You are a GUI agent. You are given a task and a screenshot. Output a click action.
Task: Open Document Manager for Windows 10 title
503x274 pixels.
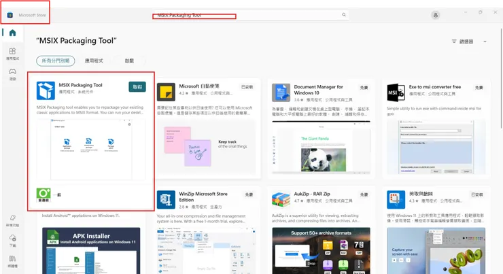point(318,90)
